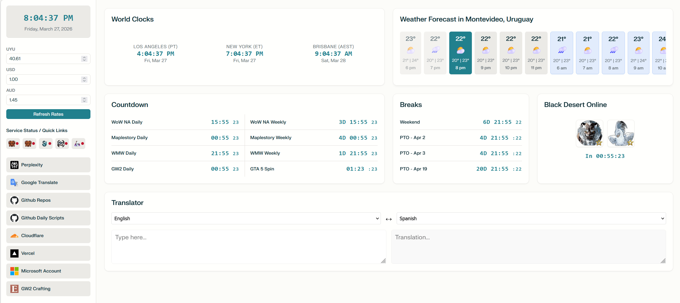Screen dimensions: 680x303
Task: Click the UYU amount stepper arrows
Action: (84, 59)
